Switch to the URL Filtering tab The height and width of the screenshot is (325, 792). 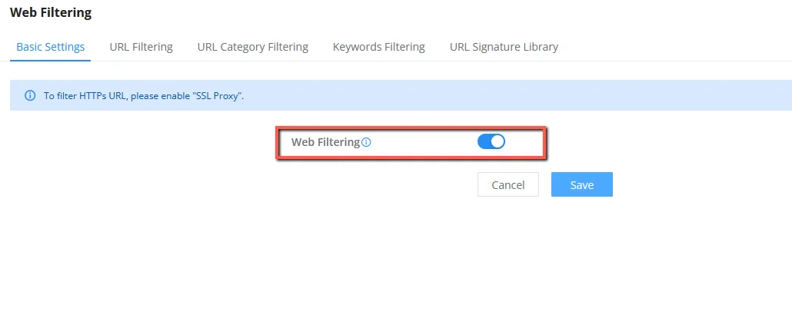pyautogui.click(x=141, y=47)
